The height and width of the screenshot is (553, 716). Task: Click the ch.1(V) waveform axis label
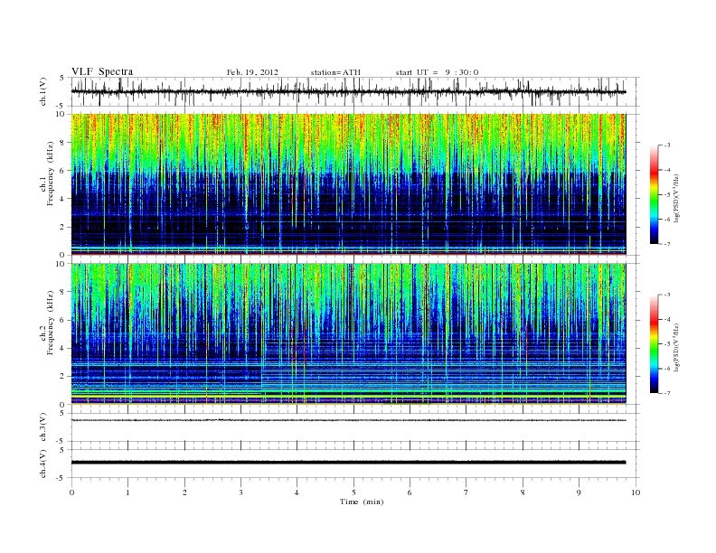43,92
